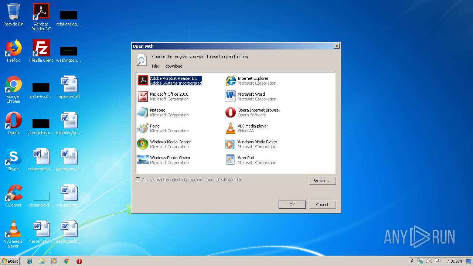Click the file name download text
This screenshot has height=266, width=473.
coord(174,66)
